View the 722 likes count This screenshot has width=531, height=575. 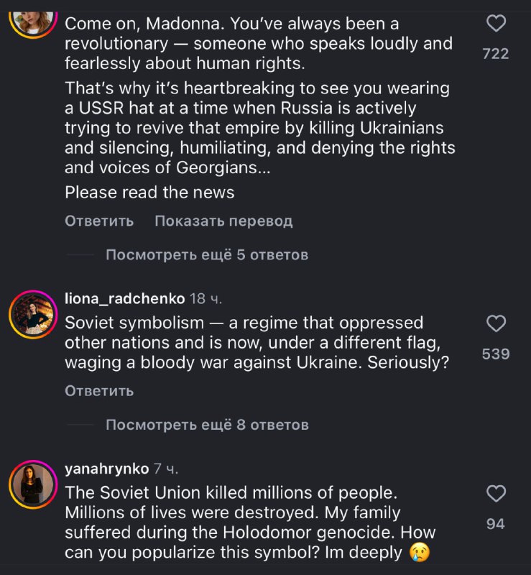click(x=496, y=53)
